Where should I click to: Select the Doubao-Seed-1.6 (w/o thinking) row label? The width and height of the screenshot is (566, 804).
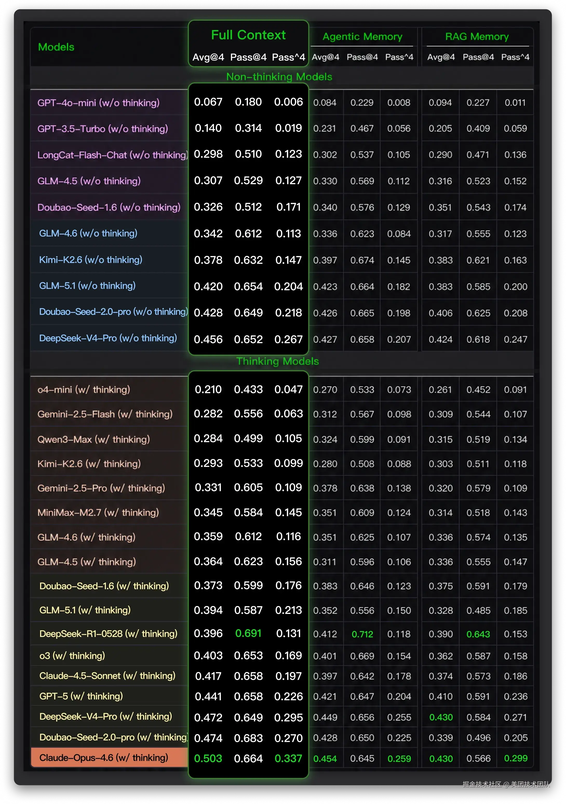[x=109, y=207]
